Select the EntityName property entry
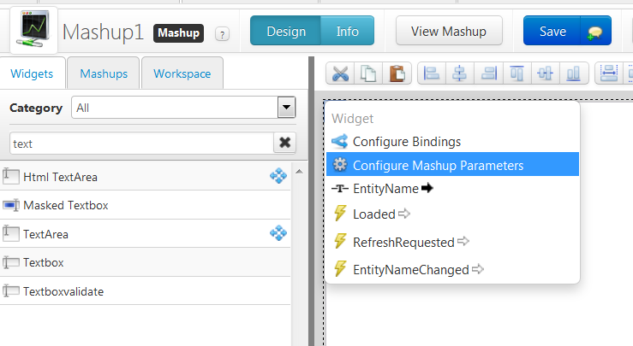 click(452, 189)
